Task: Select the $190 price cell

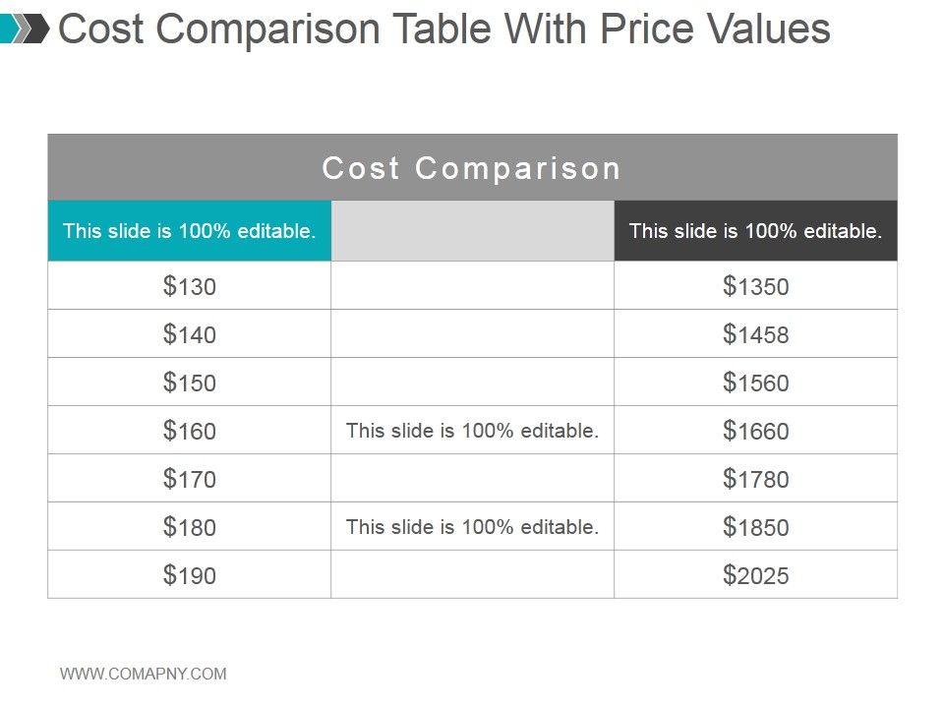Action: pyautogui.click(x=190, y=575)
